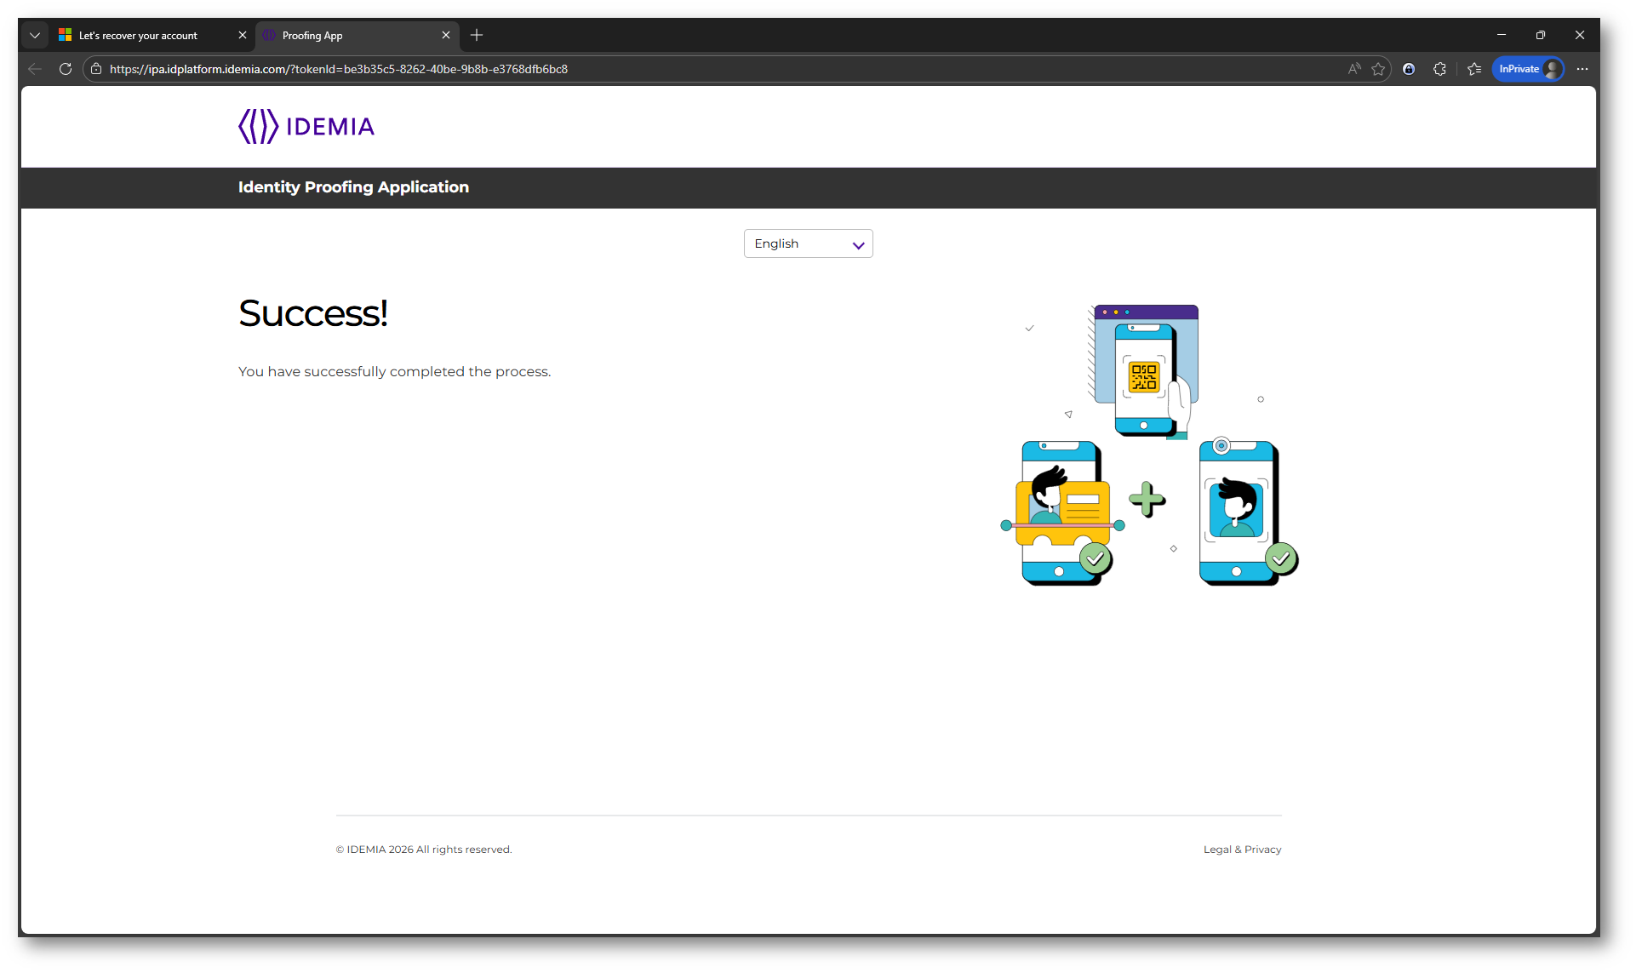Click the address bar URL
Image resolution: width=1636 pixels, height=973 pixels.
coord(339,69)
